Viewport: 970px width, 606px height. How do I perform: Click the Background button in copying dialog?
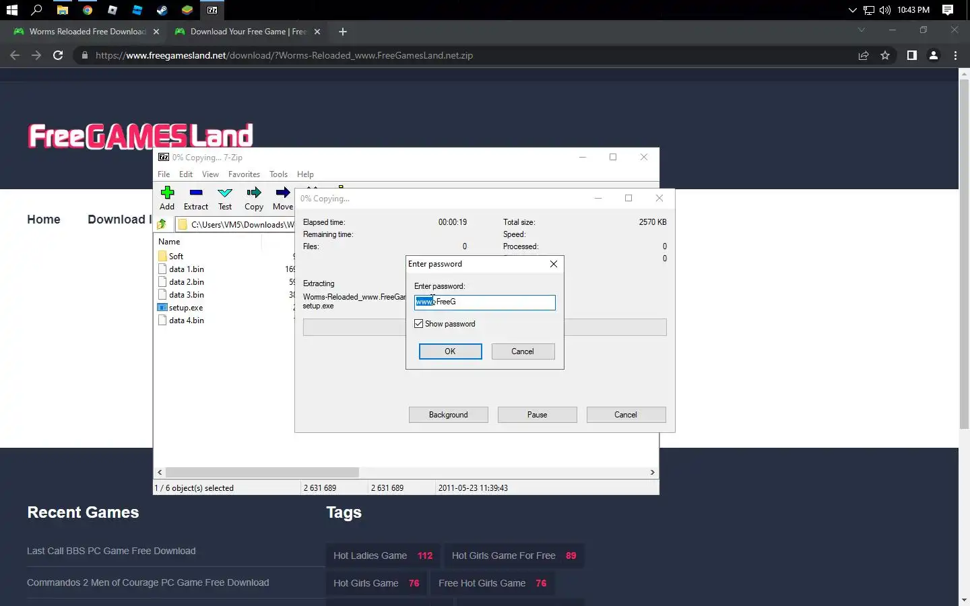pyautogui.click(x=448, y=415)
